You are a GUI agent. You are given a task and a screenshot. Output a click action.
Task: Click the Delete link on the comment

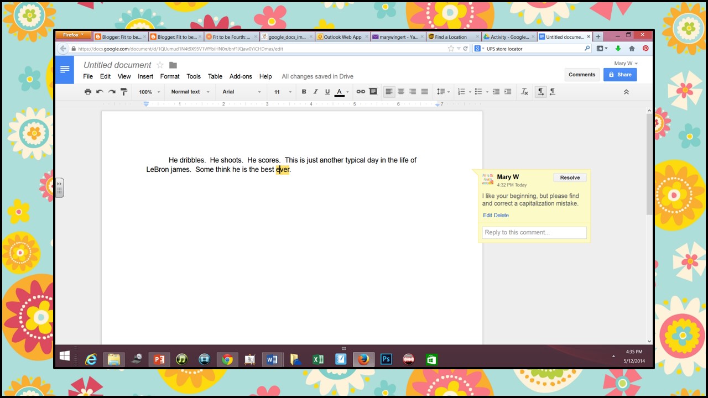(x=501, y=216)
